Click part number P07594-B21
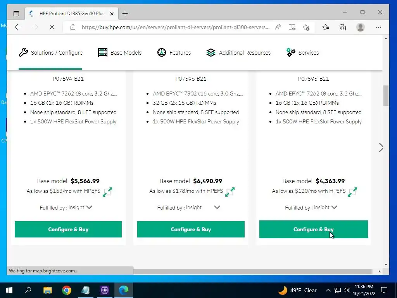Viewport: 397px width, 298px height. [68, 79]
